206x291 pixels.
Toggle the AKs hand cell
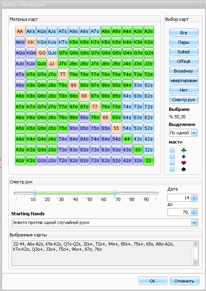coord(31,31)
